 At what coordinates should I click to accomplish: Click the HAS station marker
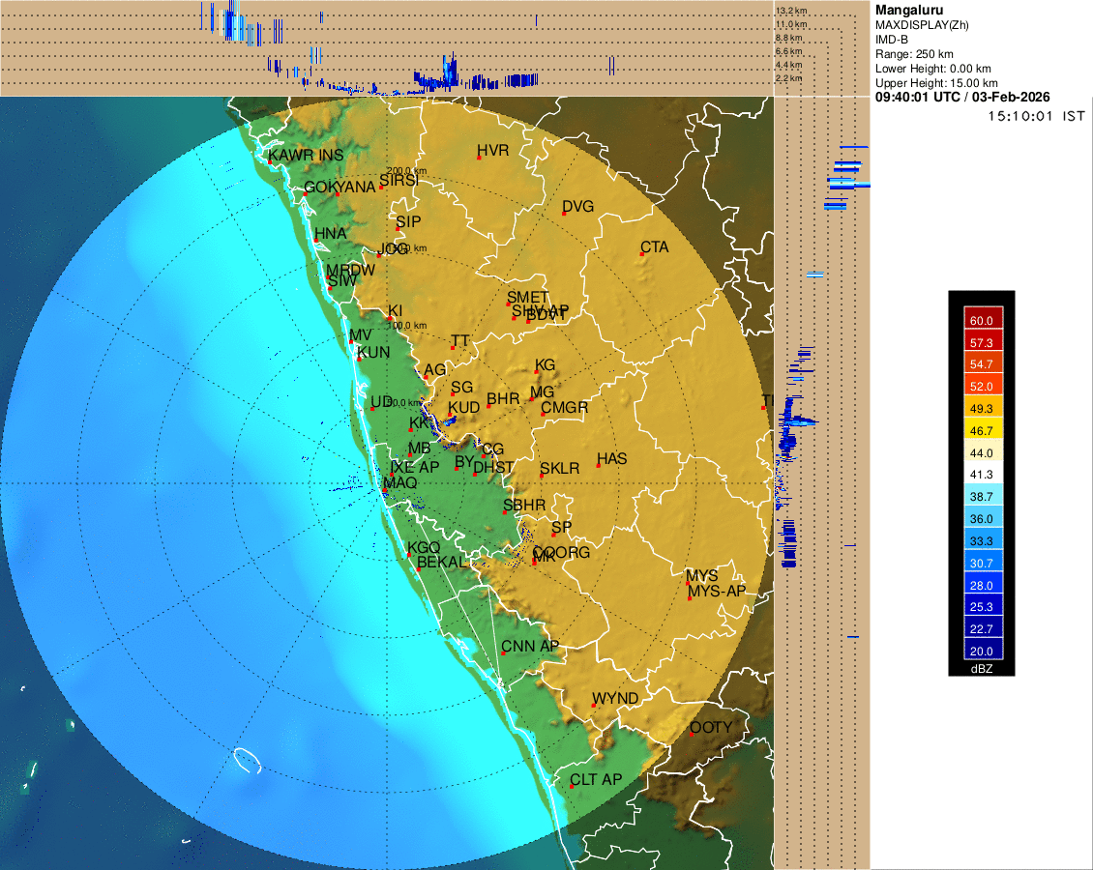coord(599,467)
